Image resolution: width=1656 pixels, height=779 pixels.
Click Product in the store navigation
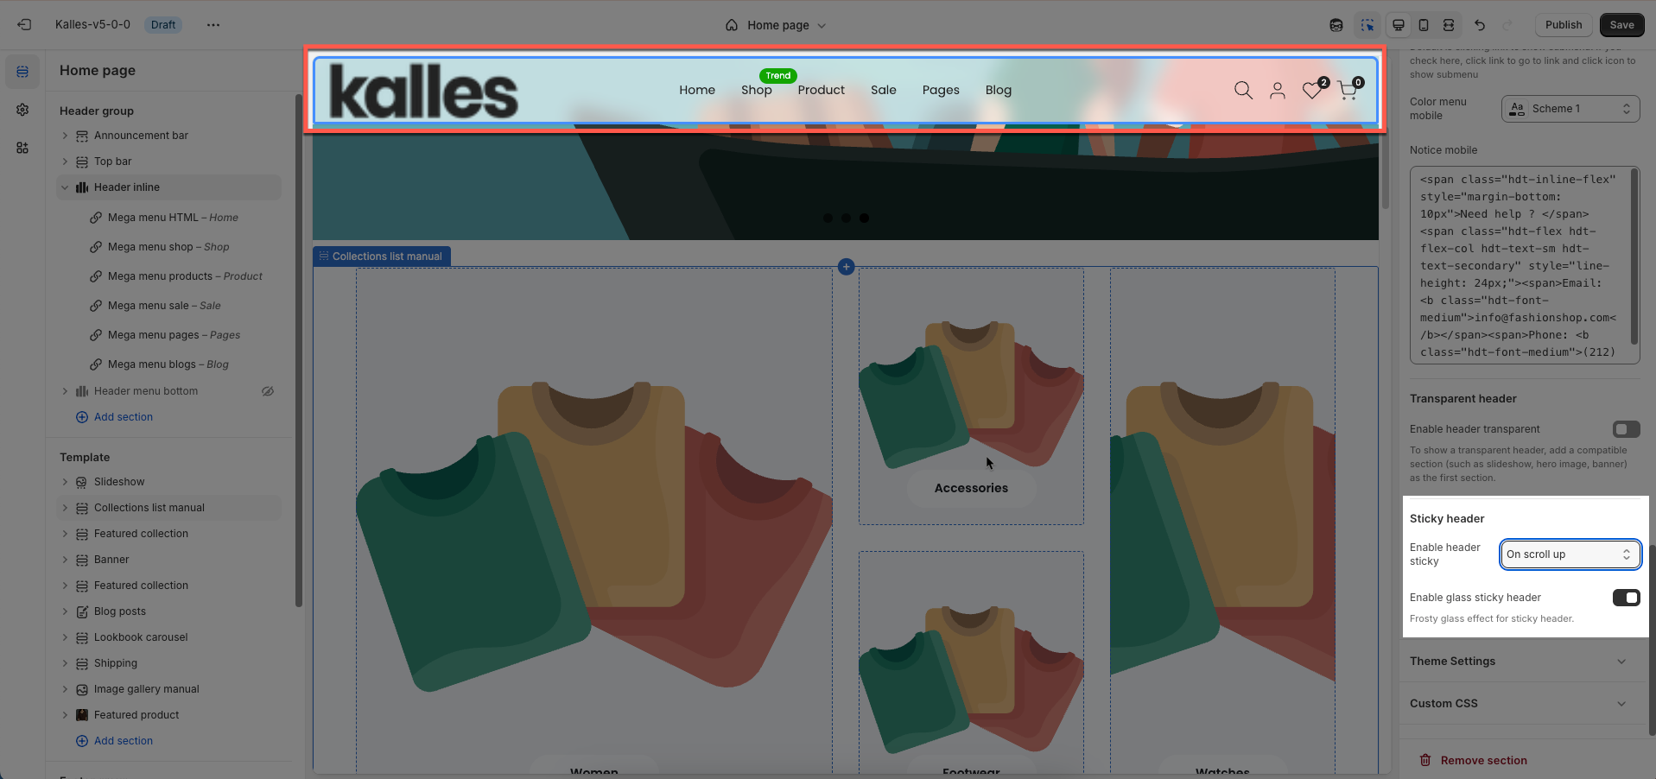click(822, 90)
